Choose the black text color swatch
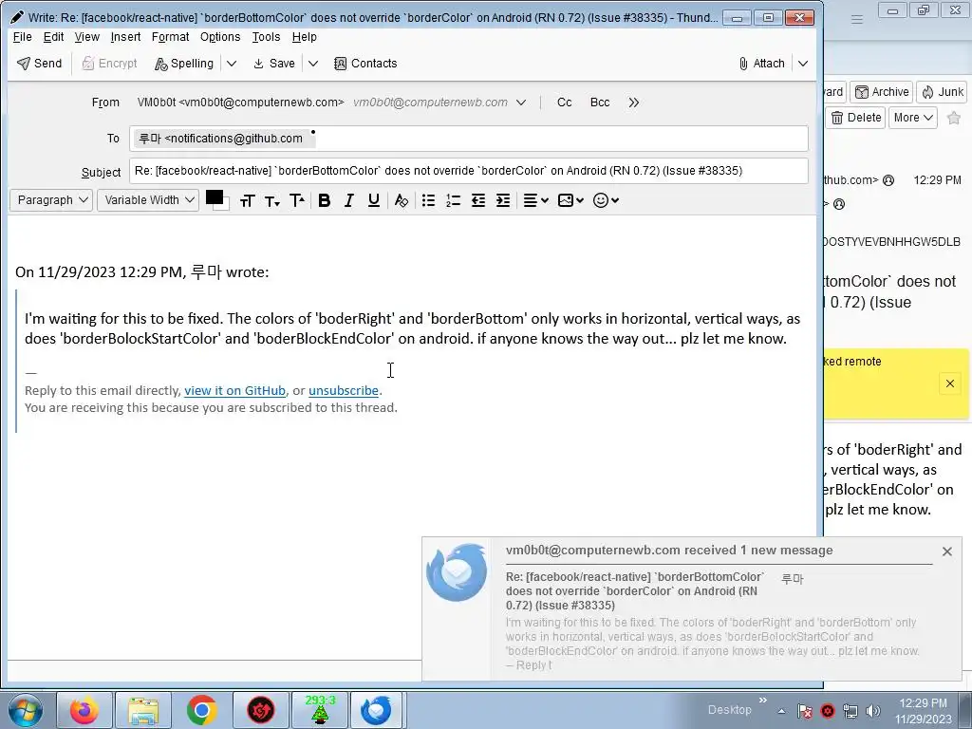 [214, 197]
